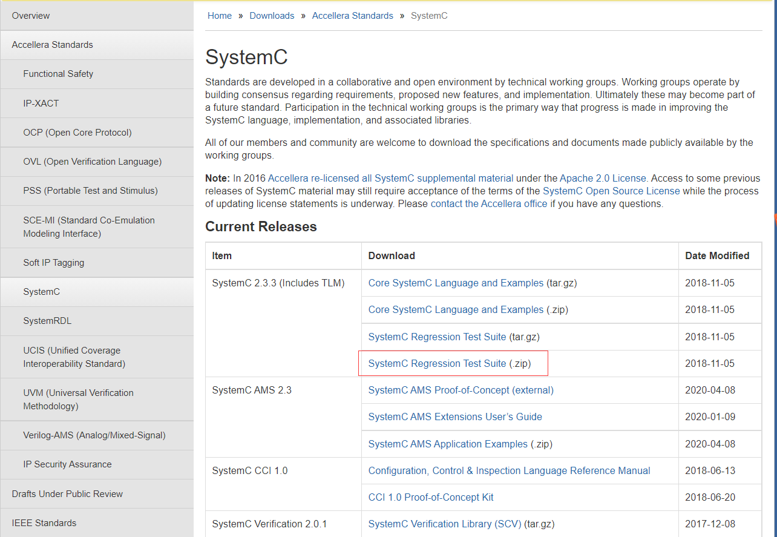Open the SystemC Open Source License page
777x537 pixels.
(611, 191)
